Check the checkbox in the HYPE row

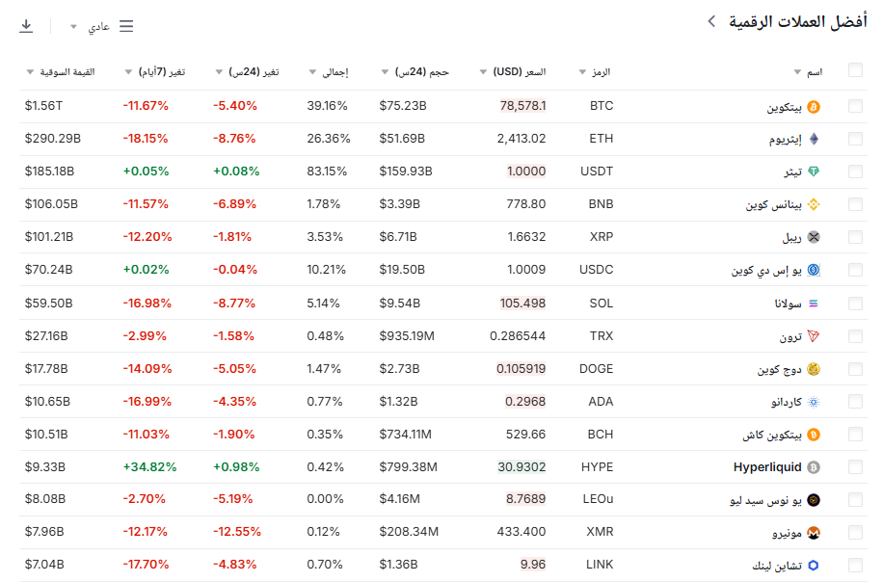coord(855,467)
